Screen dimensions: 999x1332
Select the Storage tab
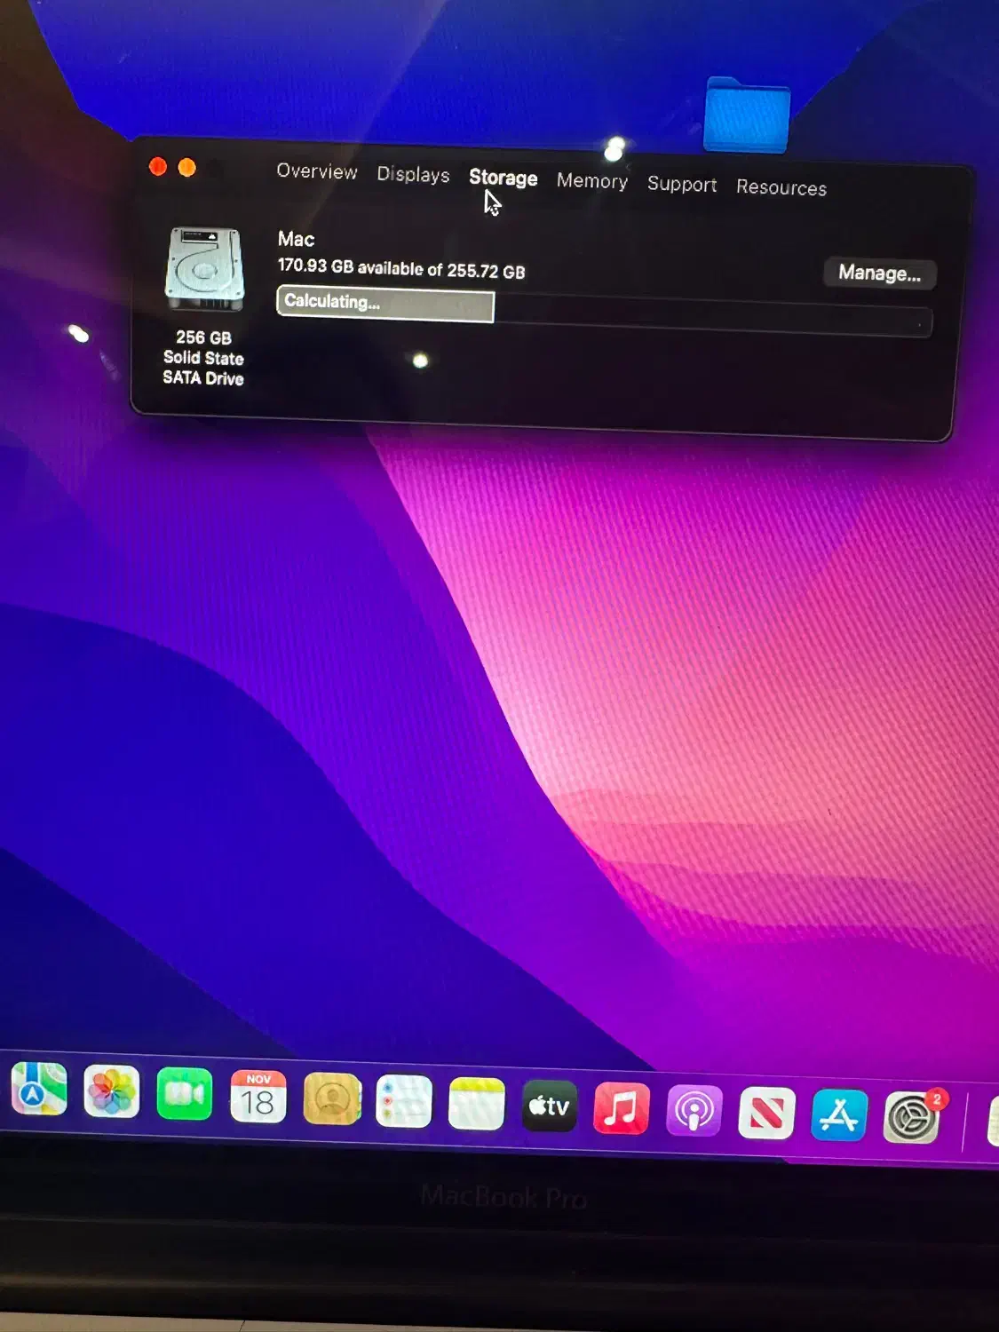tap(503, 178)
